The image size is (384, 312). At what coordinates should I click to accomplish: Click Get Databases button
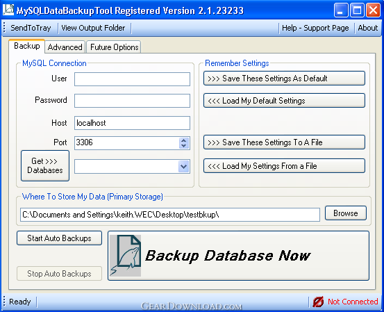coord(45,165)
